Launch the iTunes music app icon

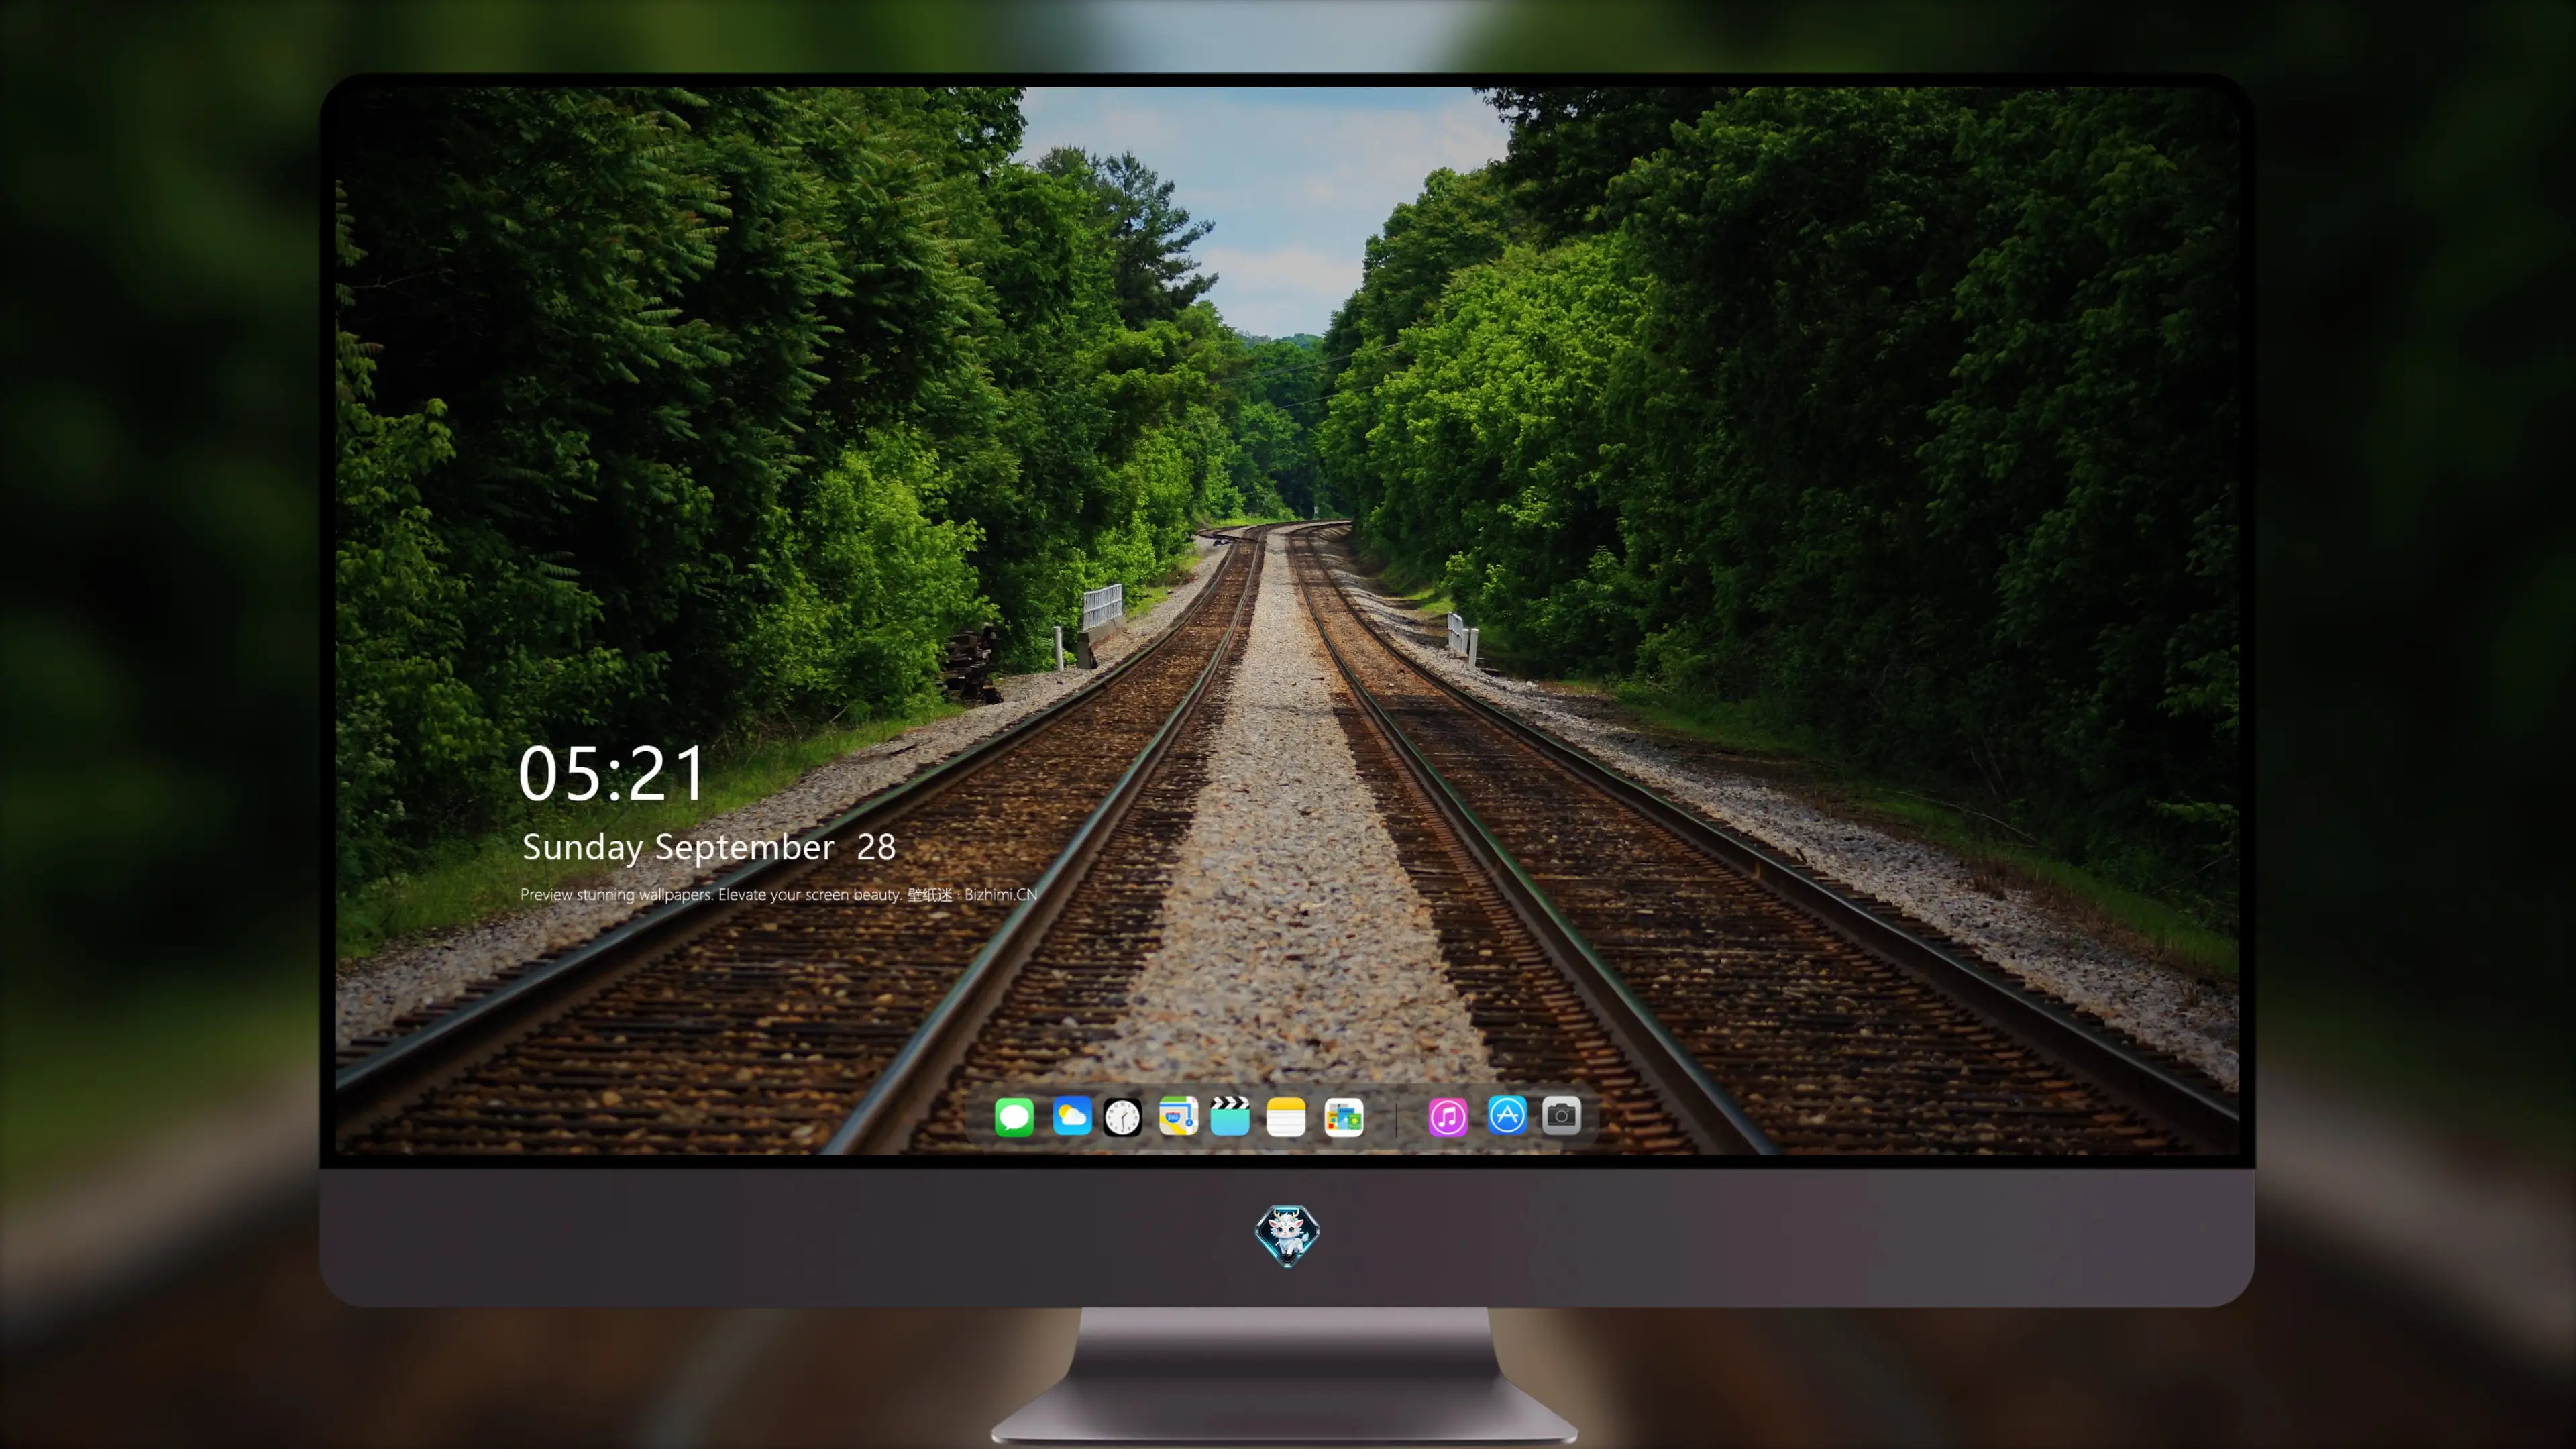pyautogui.click(x=1448, y=1117)
